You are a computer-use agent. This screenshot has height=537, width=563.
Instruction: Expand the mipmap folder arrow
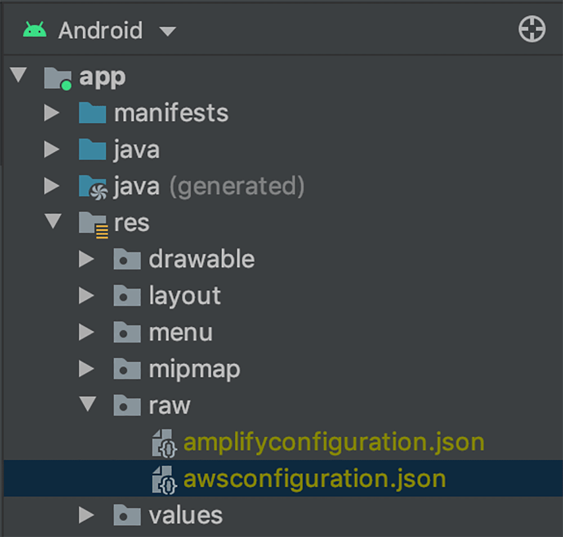[x=87, y=368]
